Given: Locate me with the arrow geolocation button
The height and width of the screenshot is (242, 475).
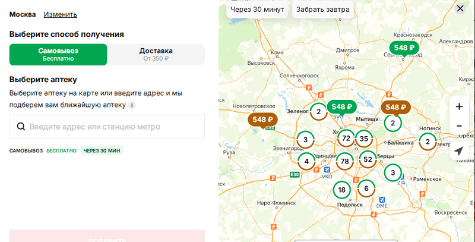Looking at the screenshot, I should tap(459, 150).
